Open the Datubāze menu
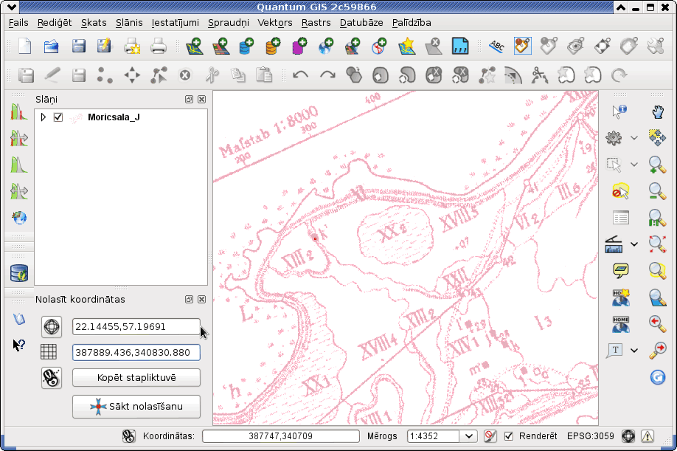This screenshot has height=451, width=677. coord(361,22)
